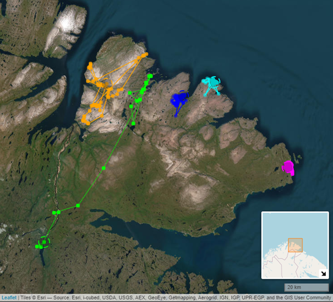Click the orange viewport rectangle in minimap
The width and height of the screenshot is (333, 302).
tap(296, 245)
